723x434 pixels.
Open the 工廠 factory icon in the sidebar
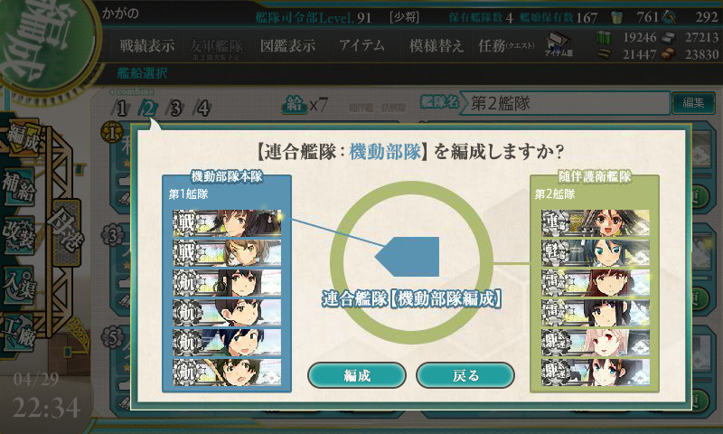(x=18, y=332)
